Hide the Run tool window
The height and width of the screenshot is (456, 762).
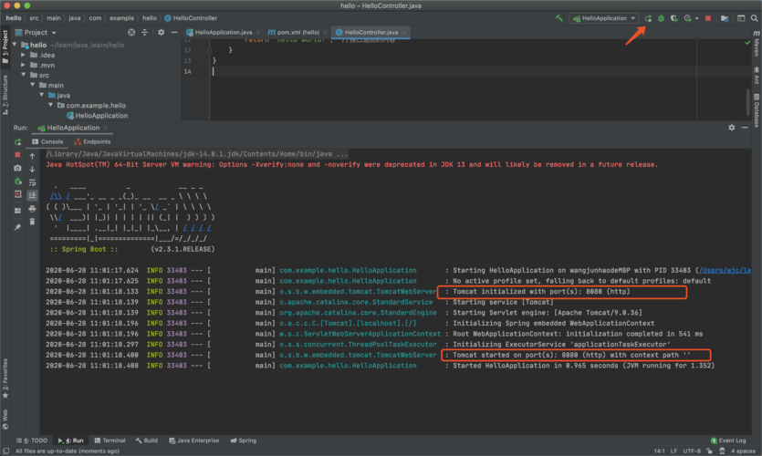click(745, 128)
